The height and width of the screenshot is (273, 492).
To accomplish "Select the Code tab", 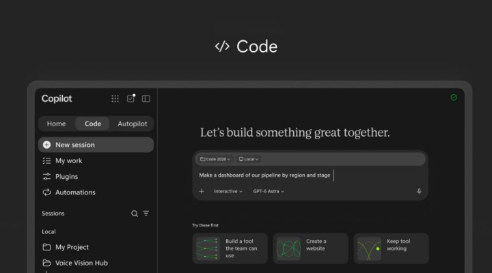I will click(x=93, y=124).
